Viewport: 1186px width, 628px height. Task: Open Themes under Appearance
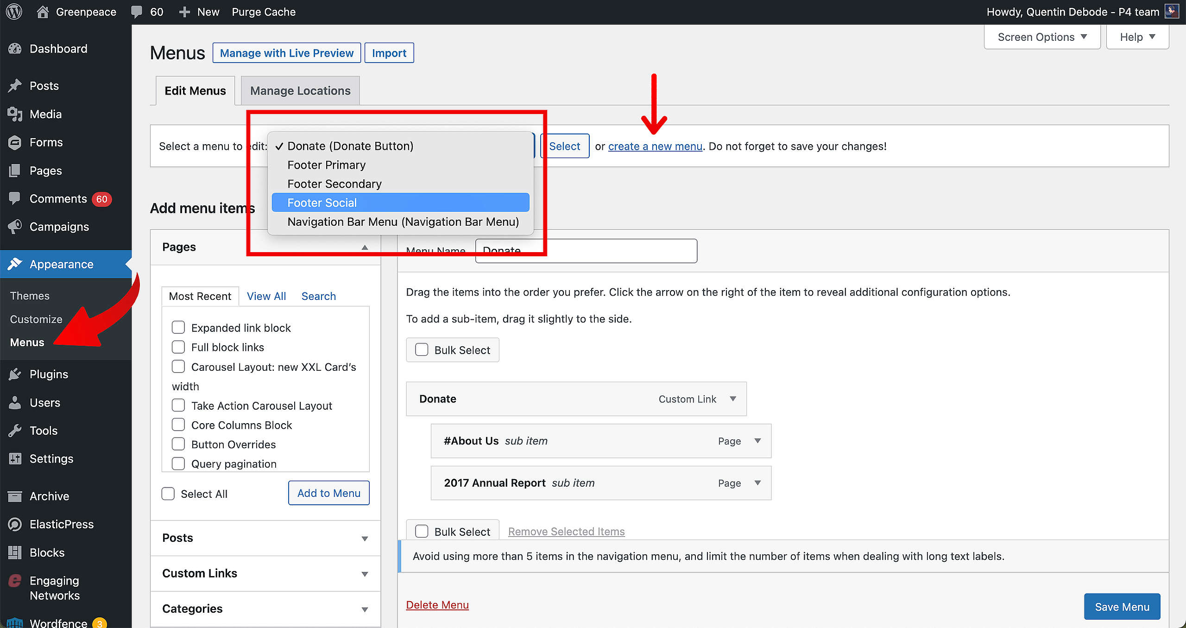pyautogui.click(x=30, y=296)
